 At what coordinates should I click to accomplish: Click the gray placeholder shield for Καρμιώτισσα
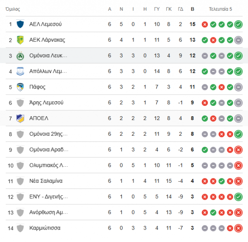(20, 228)
